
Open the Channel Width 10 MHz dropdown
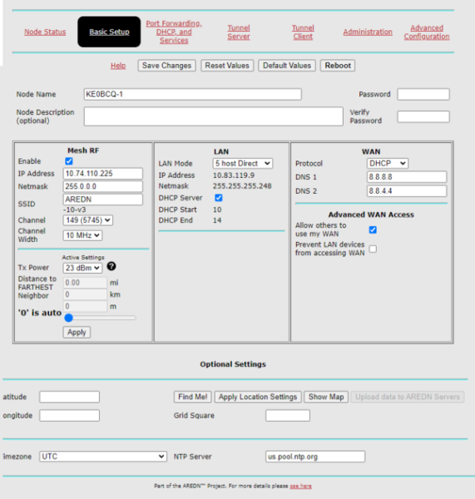coord(83,235)
